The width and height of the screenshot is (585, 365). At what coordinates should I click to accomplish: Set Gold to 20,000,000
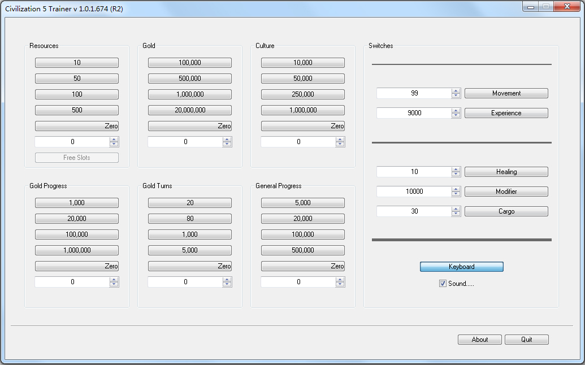[x=189, y=110]
